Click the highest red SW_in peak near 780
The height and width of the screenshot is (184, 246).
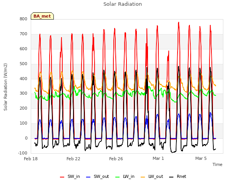click(x=178, y=23)
